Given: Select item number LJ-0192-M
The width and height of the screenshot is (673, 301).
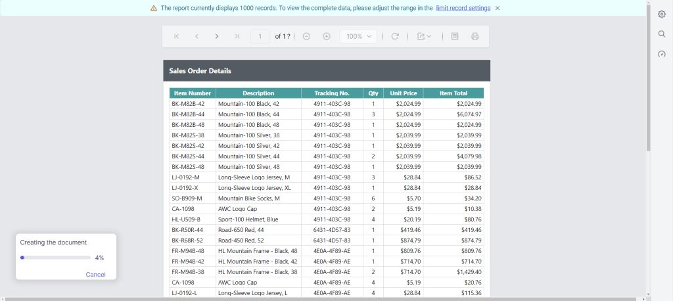Looking at the screenshot, I should 185,177.
